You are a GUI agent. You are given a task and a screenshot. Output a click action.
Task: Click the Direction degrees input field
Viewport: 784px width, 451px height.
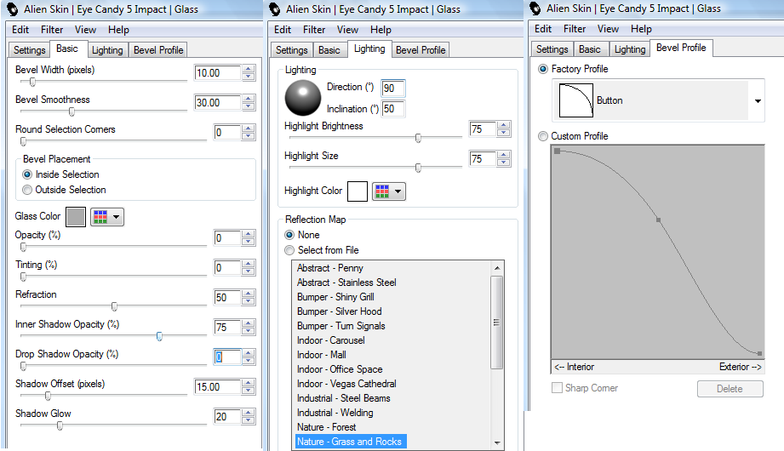(x=393, y=88)
